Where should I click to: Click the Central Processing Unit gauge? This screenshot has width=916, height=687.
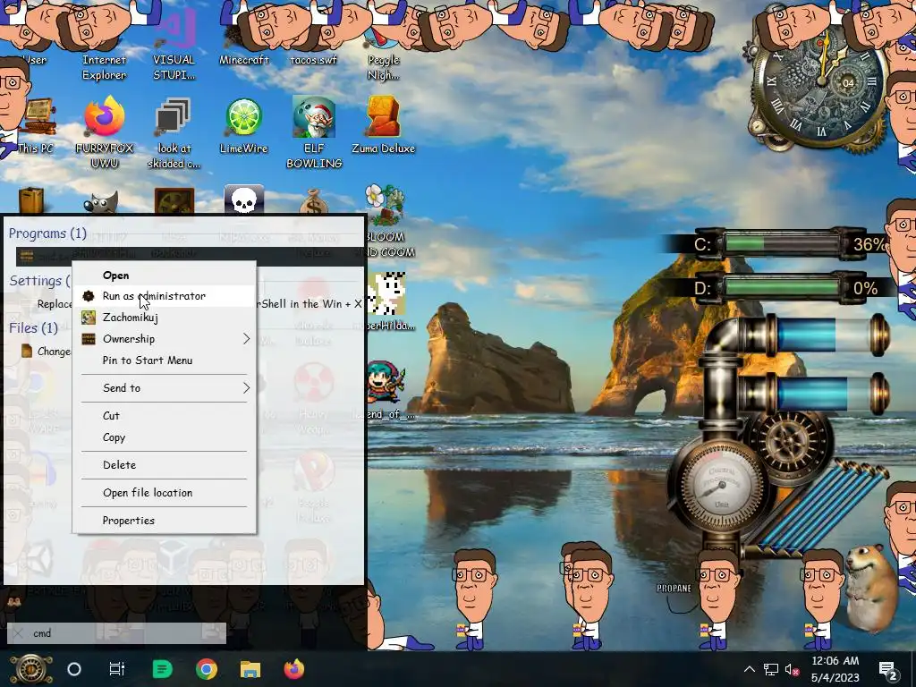pos(720,486)
